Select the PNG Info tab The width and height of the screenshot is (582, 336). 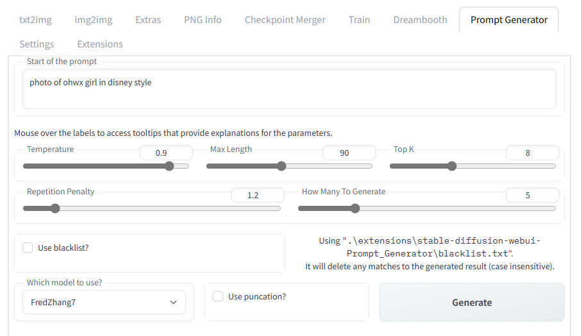(203, 20)
